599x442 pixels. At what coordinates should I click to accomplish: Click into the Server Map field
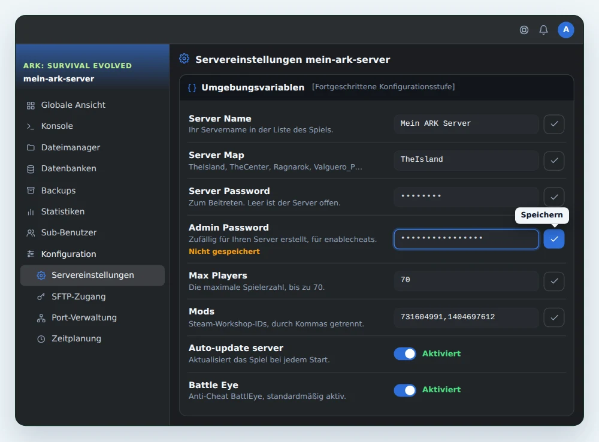pos(466,160)
